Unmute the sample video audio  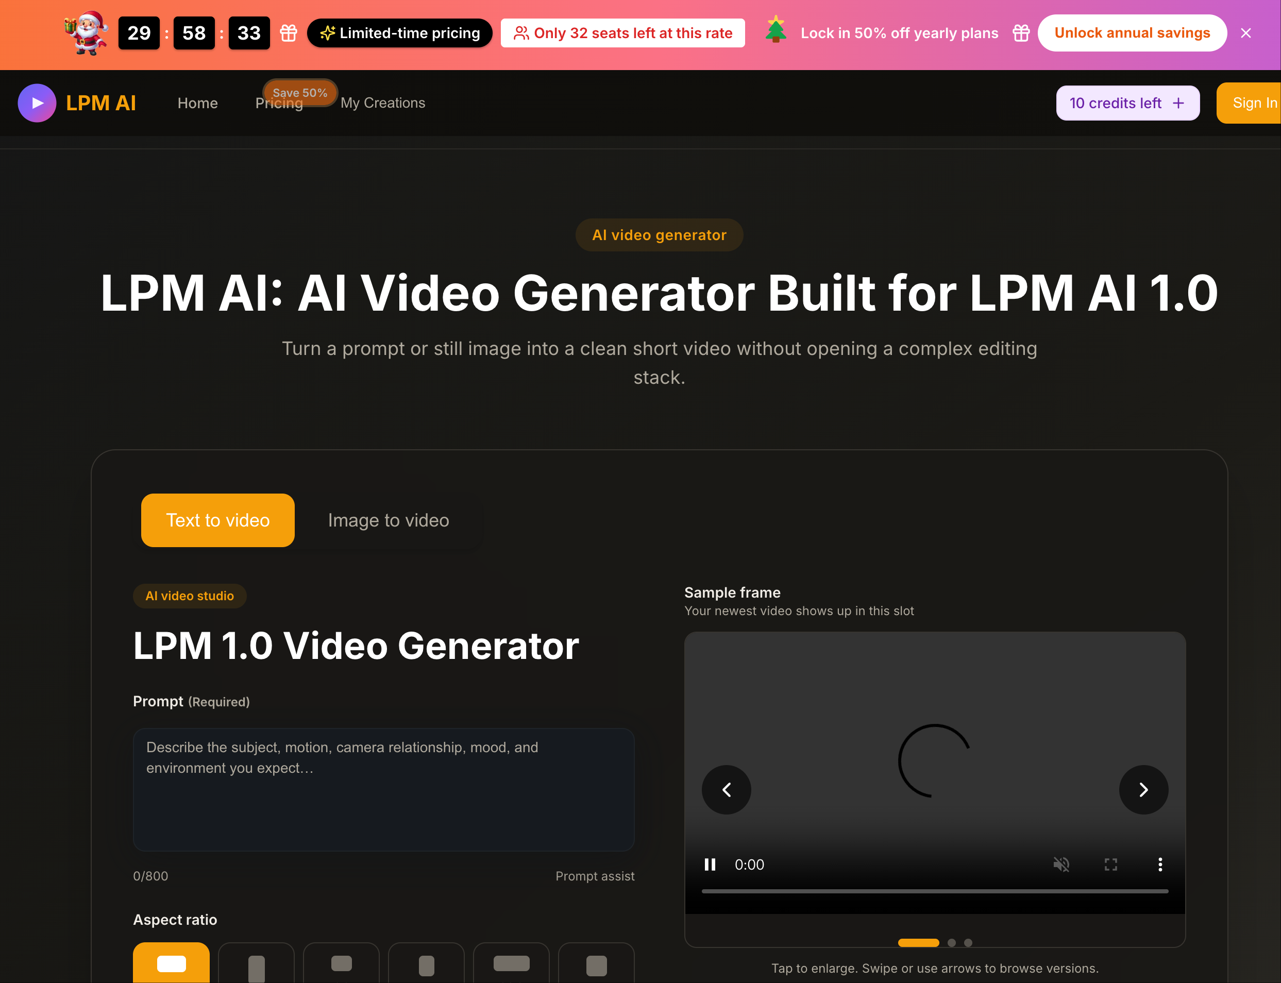(1061, 864)
